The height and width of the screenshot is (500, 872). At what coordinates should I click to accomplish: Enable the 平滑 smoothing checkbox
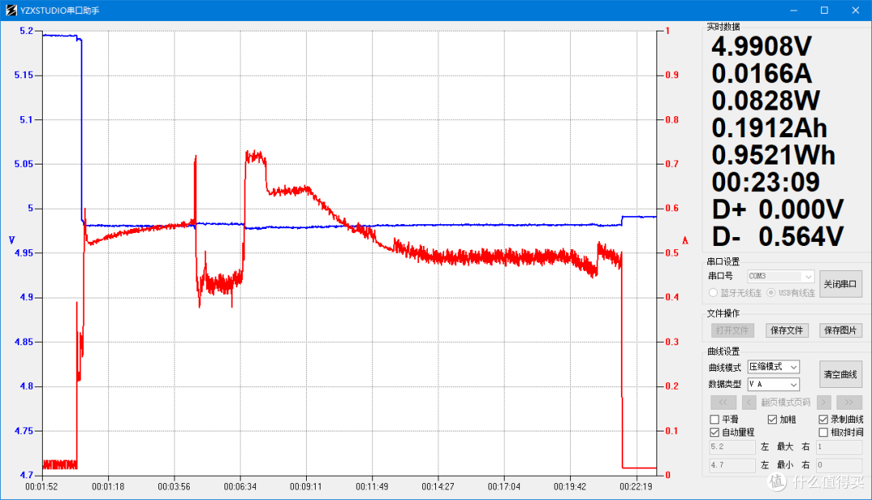click(715, 419)
